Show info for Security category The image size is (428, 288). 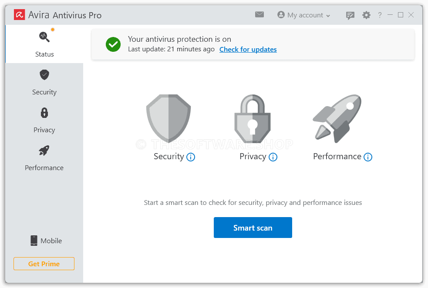coord(191,157)
